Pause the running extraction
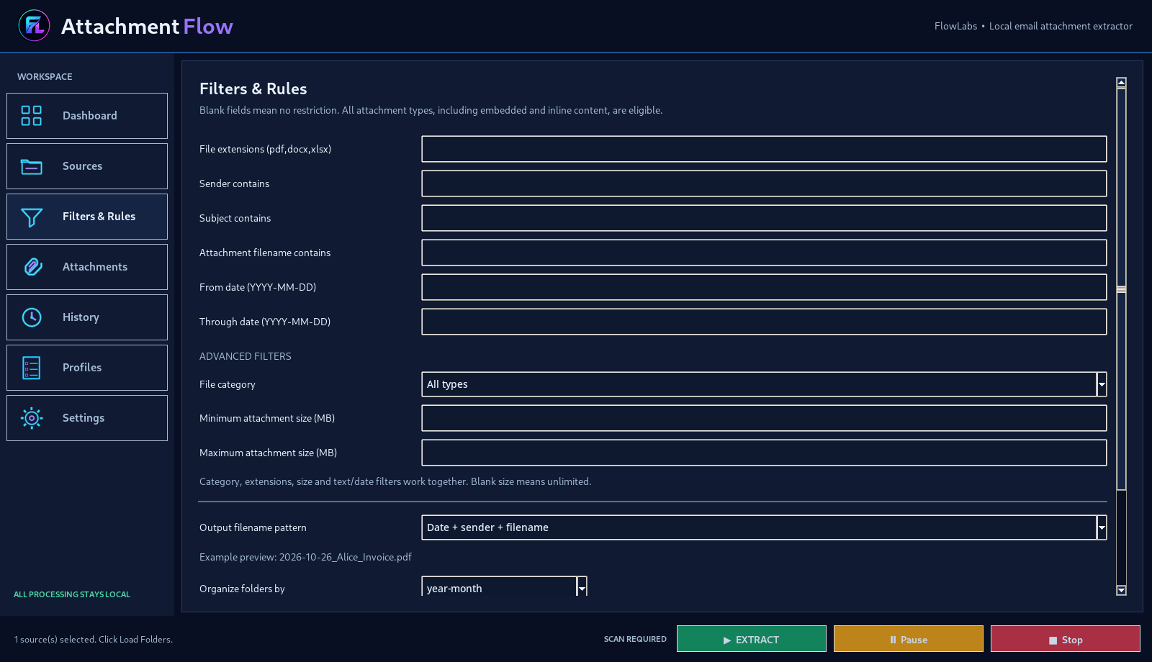The image size is (1152, 662). tap(909, 639)
